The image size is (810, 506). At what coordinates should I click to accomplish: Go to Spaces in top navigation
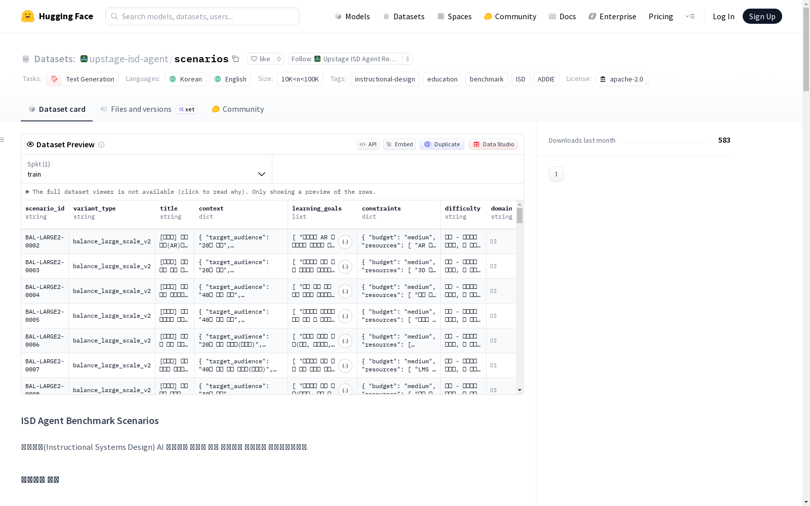pos(455,16)
